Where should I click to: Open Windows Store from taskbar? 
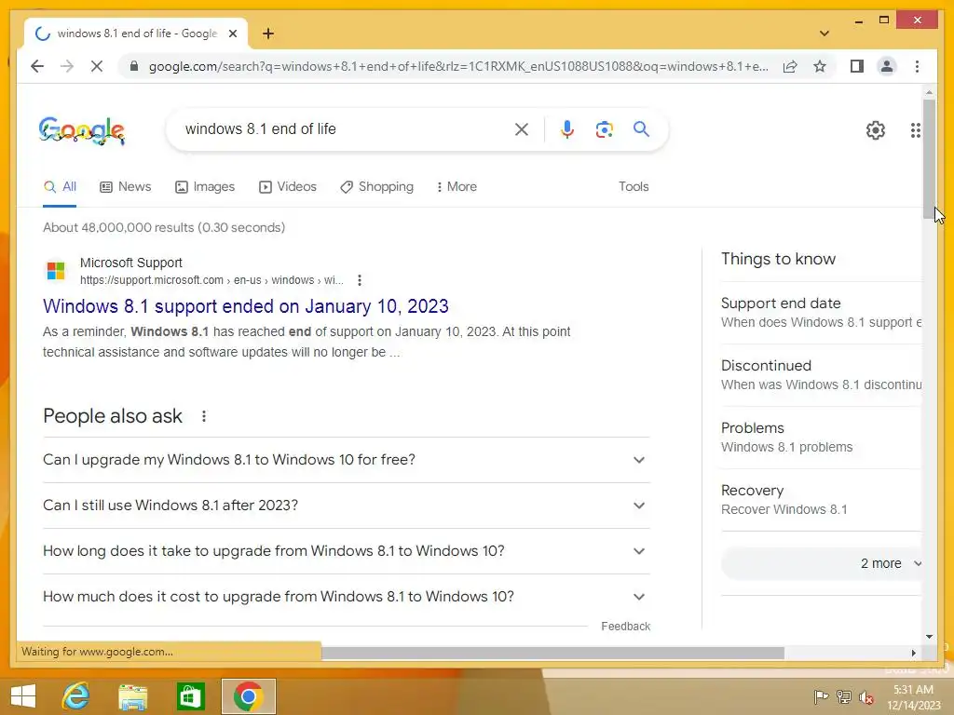pyautogui.click(x=190, y=696)
